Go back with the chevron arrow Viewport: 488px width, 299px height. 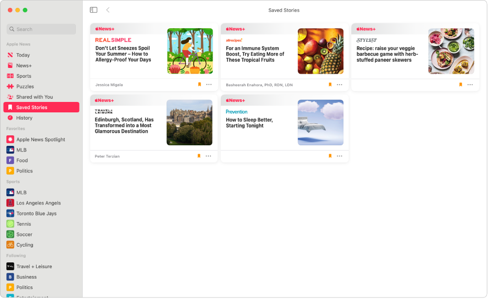pos(108,10)
